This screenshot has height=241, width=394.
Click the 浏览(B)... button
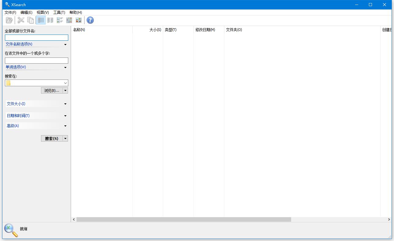click(52, 91)
